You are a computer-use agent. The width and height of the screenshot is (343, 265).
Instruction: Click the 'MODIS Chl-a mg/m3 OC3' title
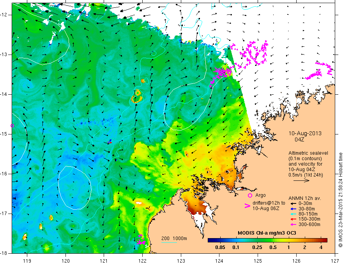coord(267,233)
